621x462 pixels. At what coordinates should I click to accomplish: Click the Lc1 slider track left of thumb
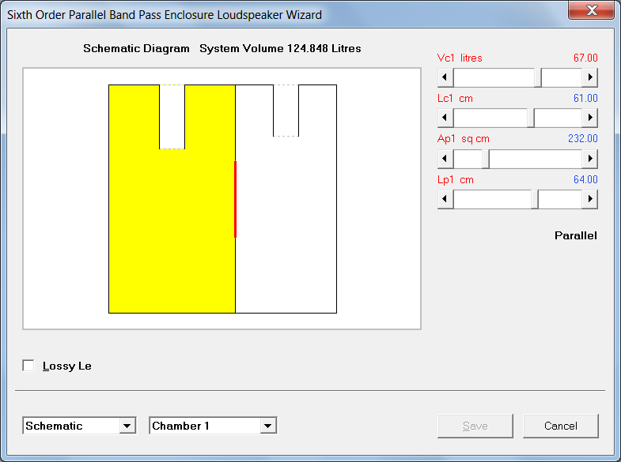coord(490,118)
